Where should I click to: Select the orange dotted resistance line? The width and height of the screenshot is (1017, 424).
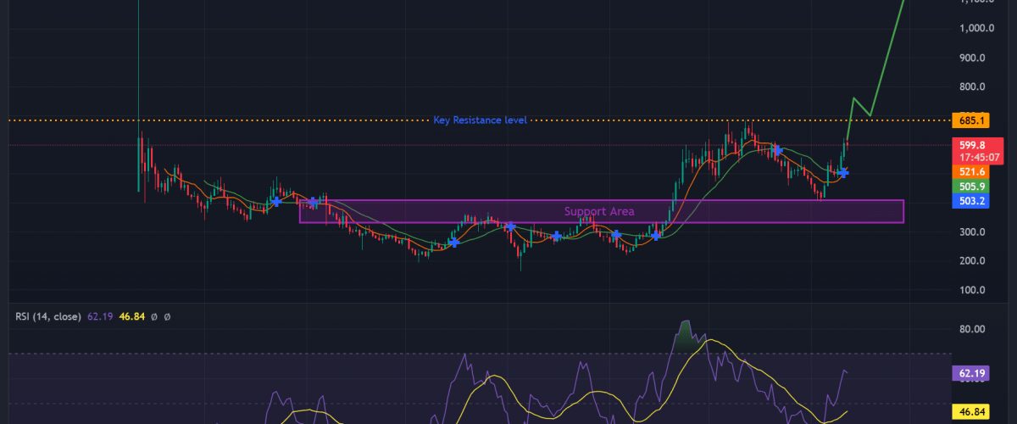(x=254, y=120)
